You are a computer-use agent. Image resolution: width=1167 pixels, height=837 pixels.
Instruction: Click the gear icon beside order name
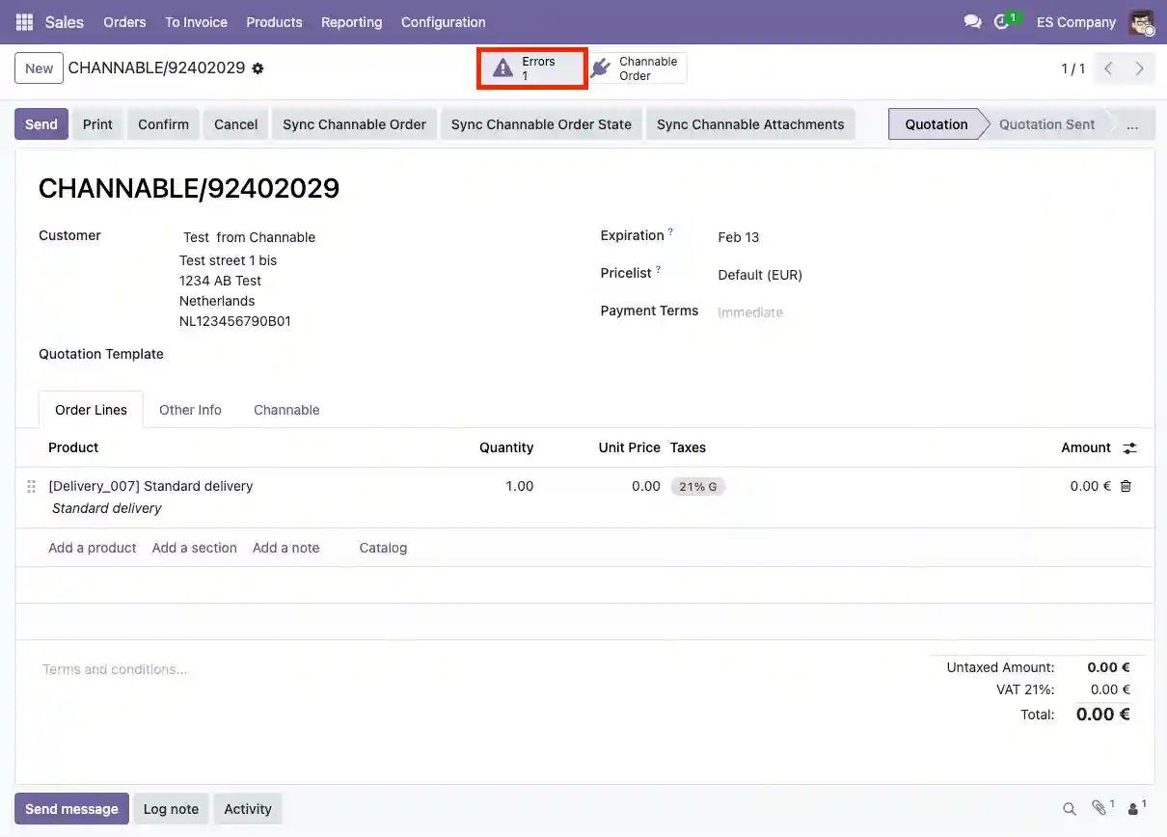(x=258, y=68)
